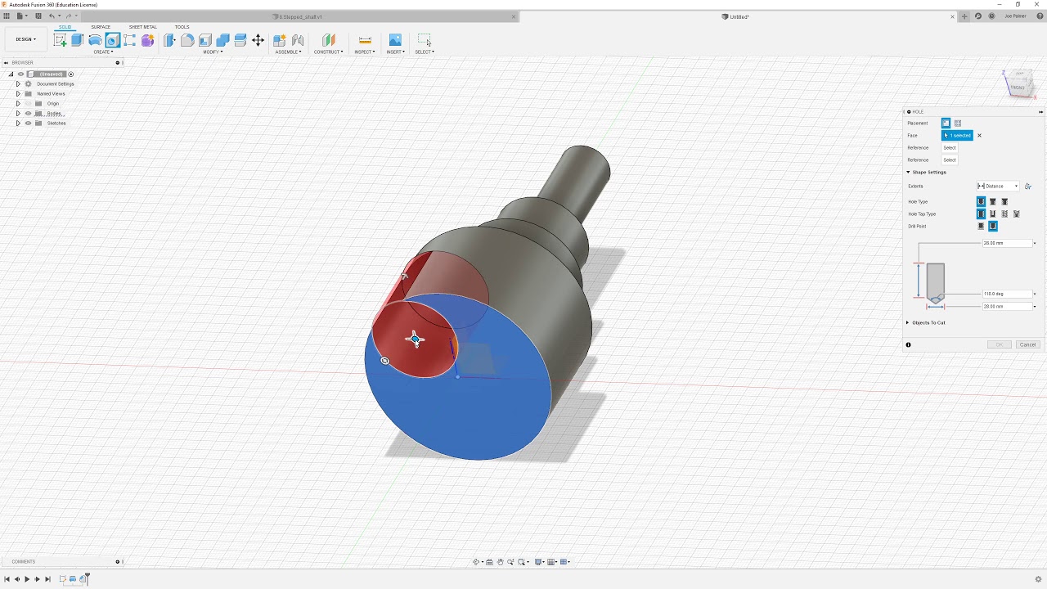
Task: Open the Orbit navigation tool
Action: [476, 562]
